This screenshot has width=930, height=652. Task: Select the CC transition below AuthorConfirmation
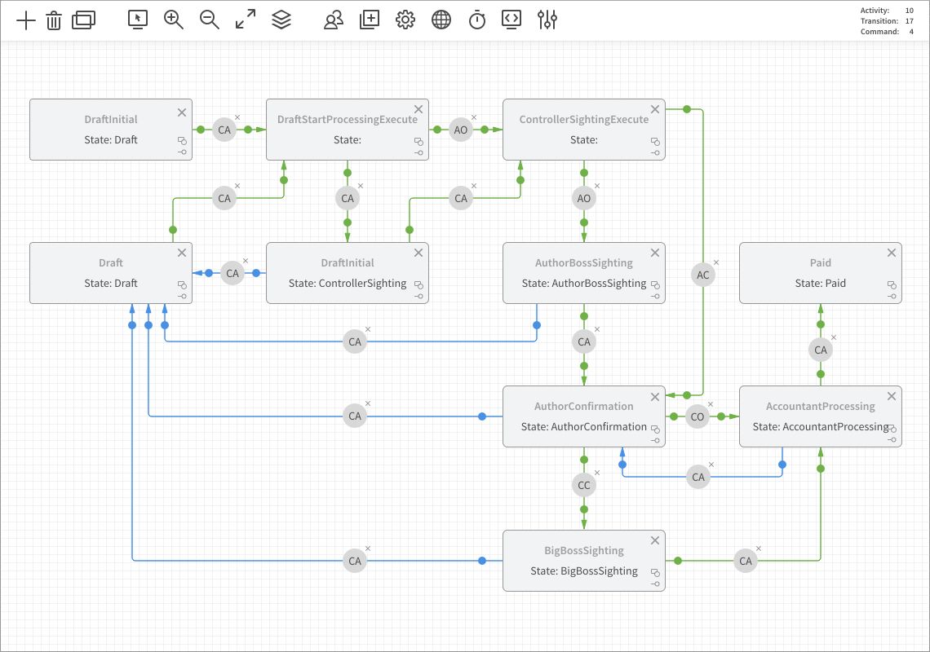(x=583, y=485)
